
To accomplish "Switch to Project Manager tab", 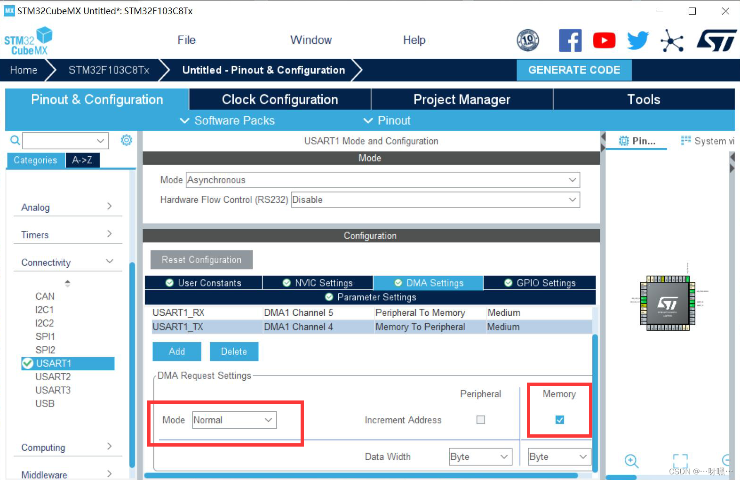I will coord(462,99).
